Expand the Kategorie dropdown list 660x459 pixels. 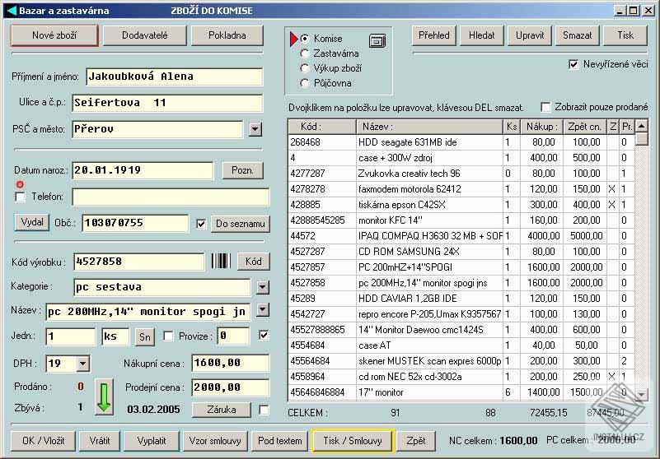click(x=263, y=287)
